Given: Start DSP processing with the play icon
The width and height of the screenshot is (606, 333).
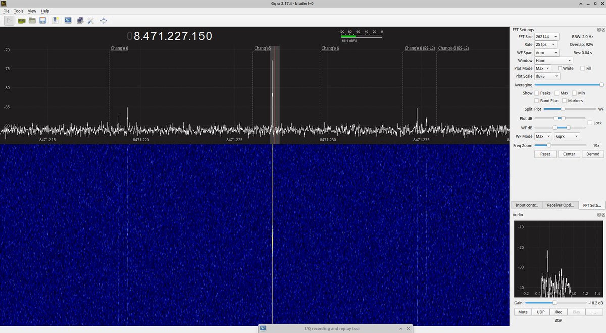Looking at the screenshot, I should [x=9, y=21].
